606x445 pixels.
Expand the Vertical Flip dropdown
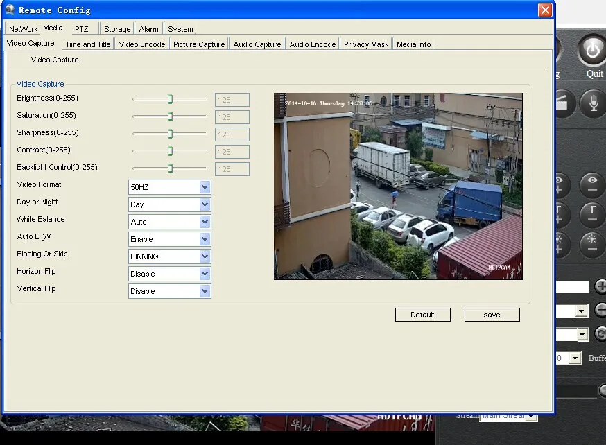[x=205, y=291]
